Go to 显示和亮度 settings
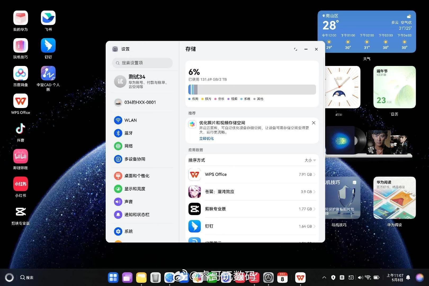The width and height of the screenshot is (429, 286). [143, 189]
